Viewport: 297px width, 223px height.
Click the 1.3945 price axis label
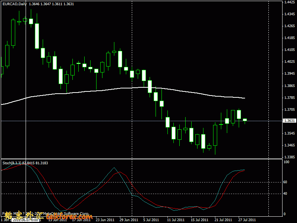point(290,74)
